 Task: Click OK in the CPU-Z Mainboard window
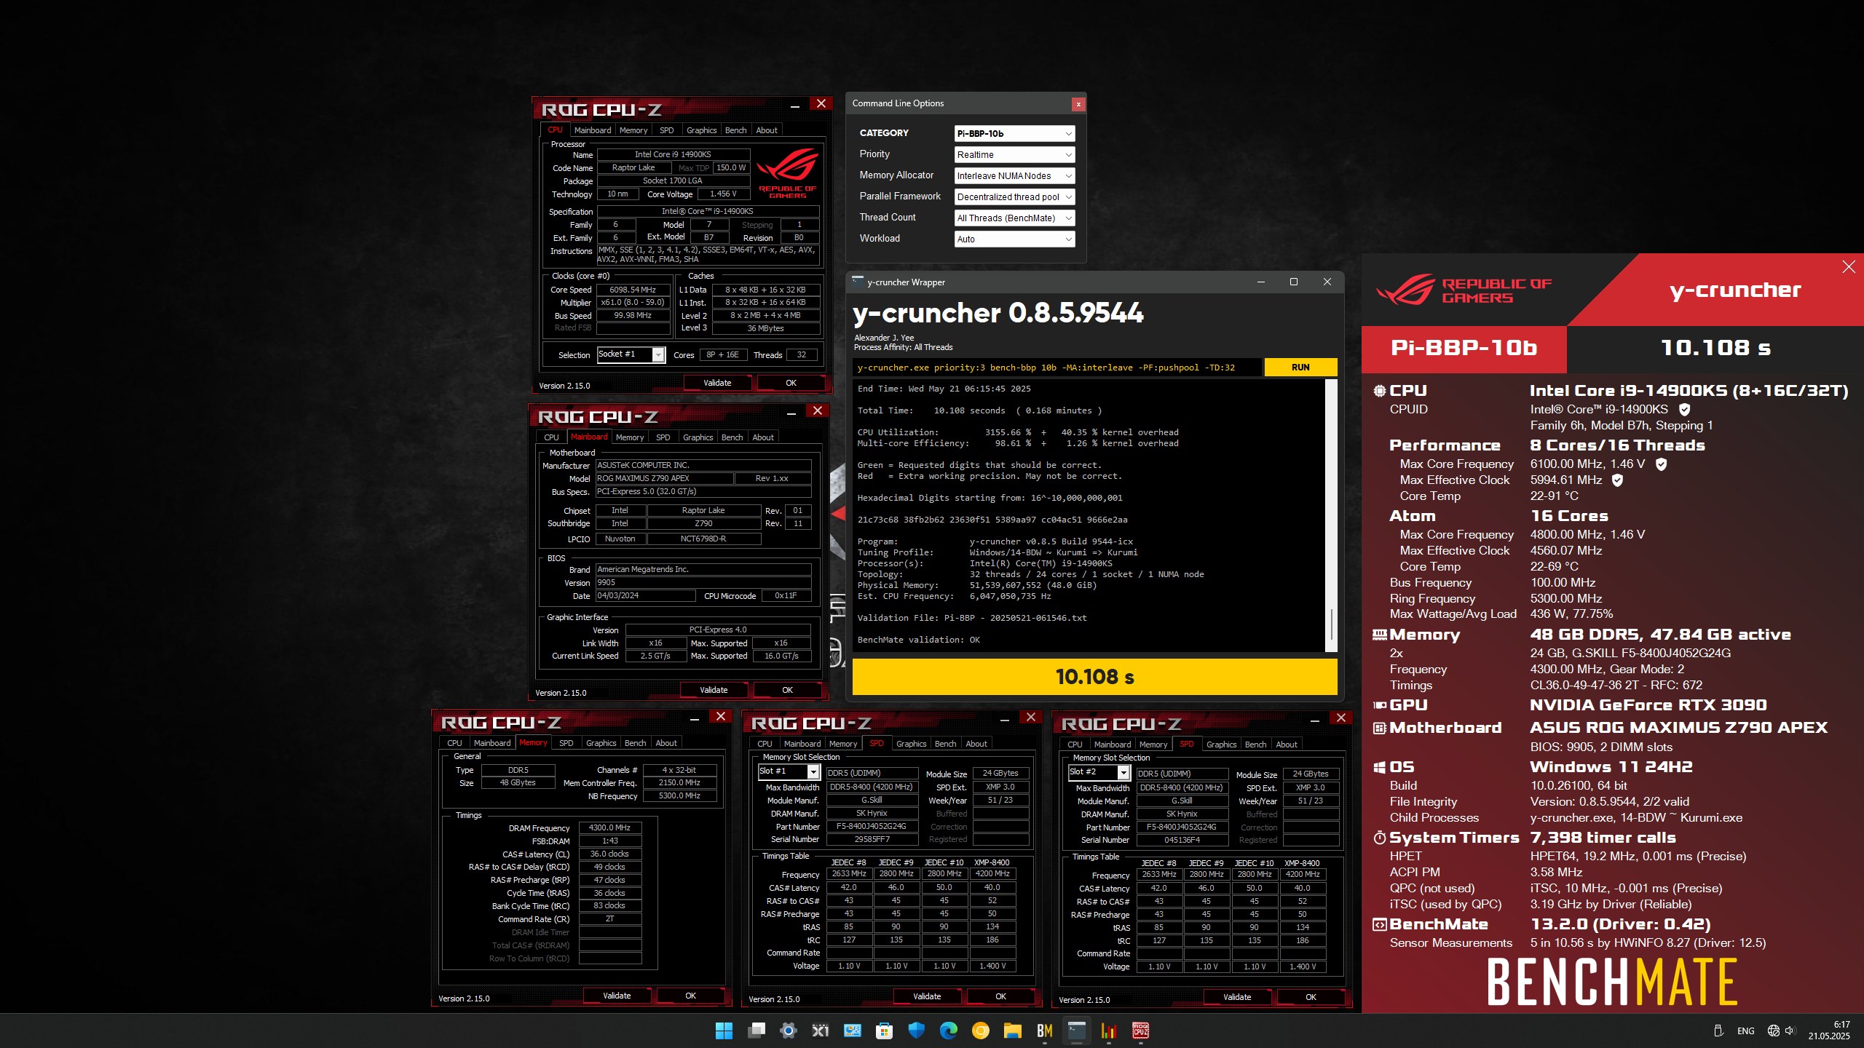[x=787, y=690]
